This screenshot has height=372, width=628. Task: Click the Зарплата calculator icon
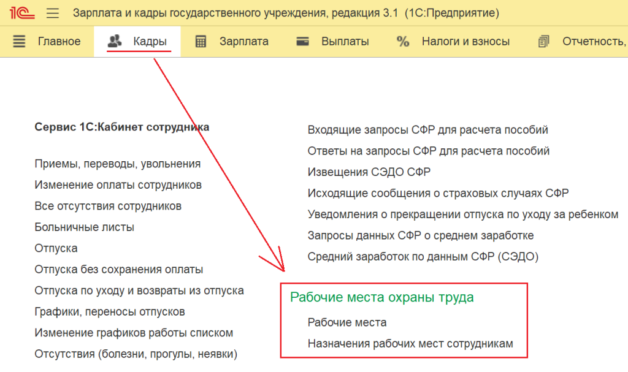201,41
